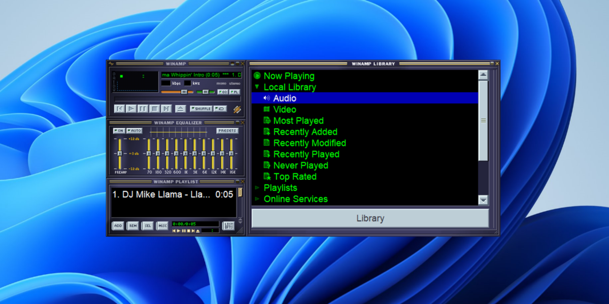Click the scrolling song title display

click(201, 75)
